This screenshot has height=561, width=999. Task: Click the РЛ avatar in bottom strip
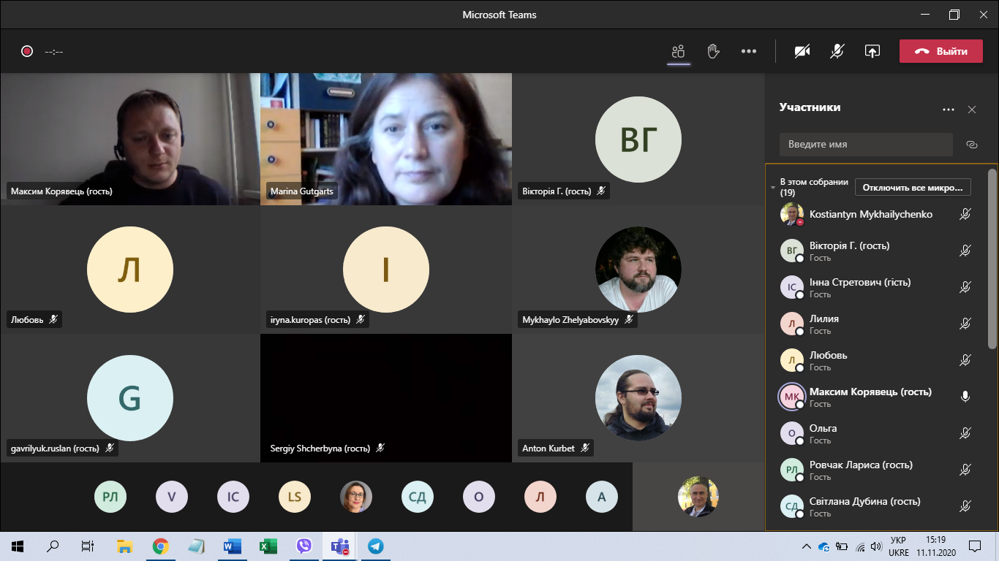click(x=110, y=497)
